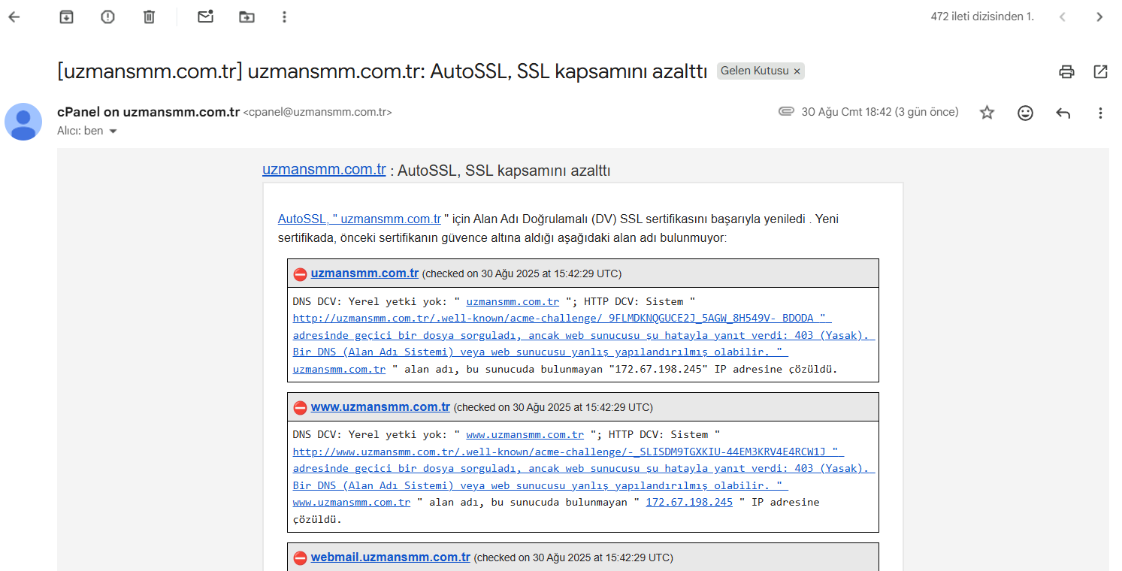
Task: Click red stop icon beside webmail.uzmansmm.com.tr
Action: 300,558
